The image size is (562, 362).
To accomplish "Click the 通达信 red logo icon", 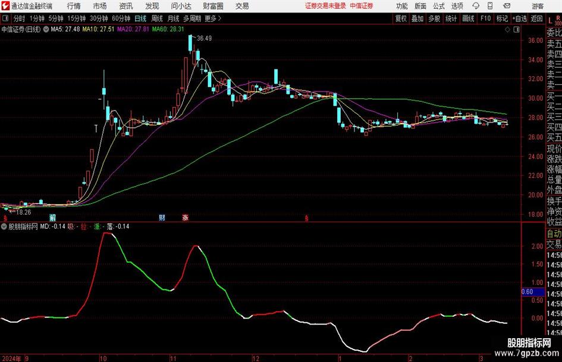I will point(5,6).
